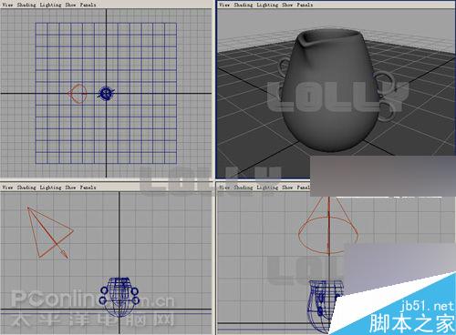Open Panels menu in top-left grid panel

(x=88, y=5)
